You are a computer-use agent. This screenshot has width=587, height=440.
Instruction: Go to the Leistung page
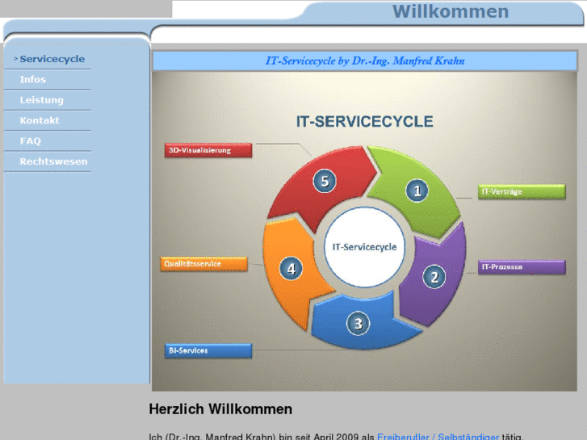tap(41, 100)
